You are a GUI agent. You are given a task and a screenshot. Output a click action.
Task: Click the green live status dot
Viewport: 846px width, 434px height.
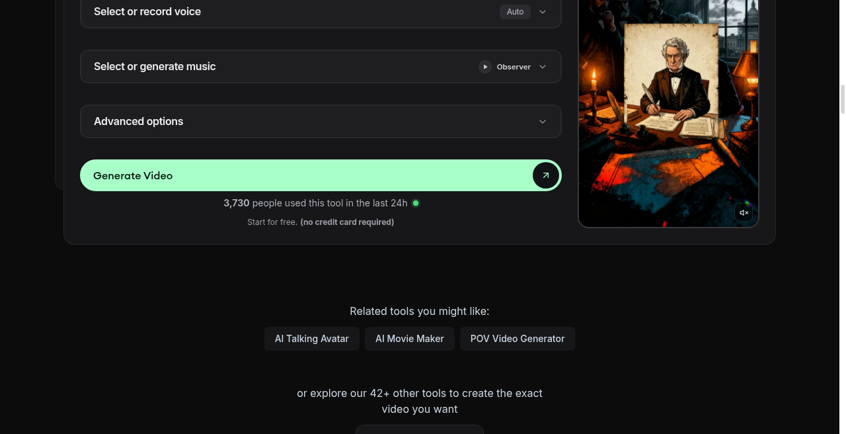[x=416, y=203]
